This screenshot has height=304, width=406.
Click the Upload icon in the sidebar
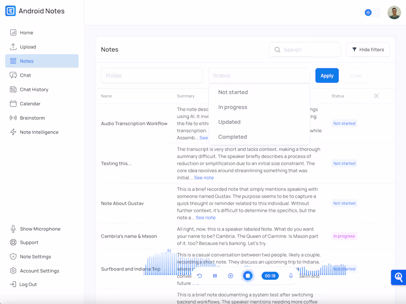(13, 47)
